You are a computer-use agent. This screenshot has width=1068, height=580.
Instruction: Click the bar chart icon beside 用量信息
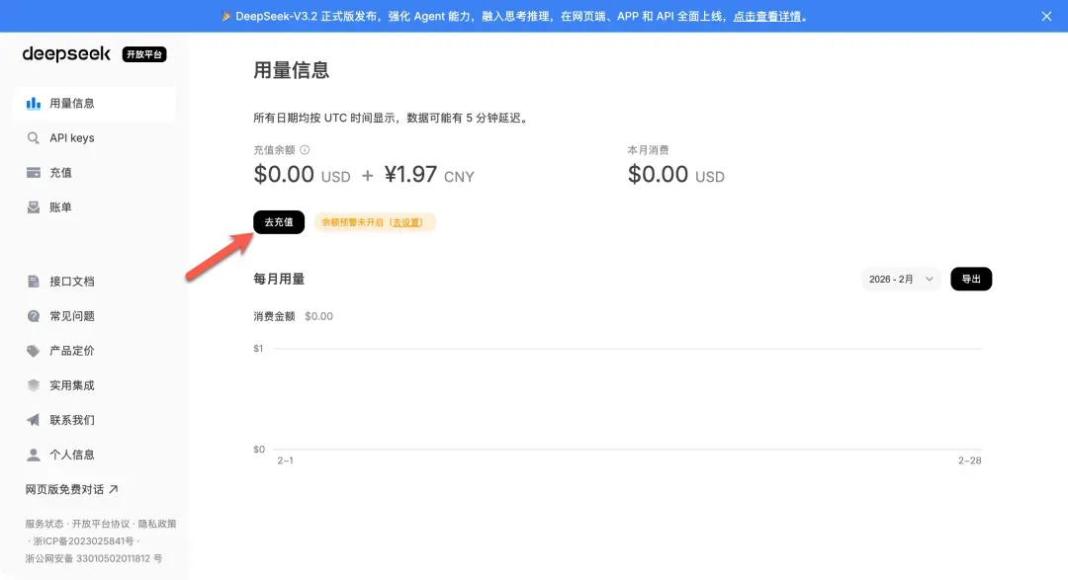(34, 103)
